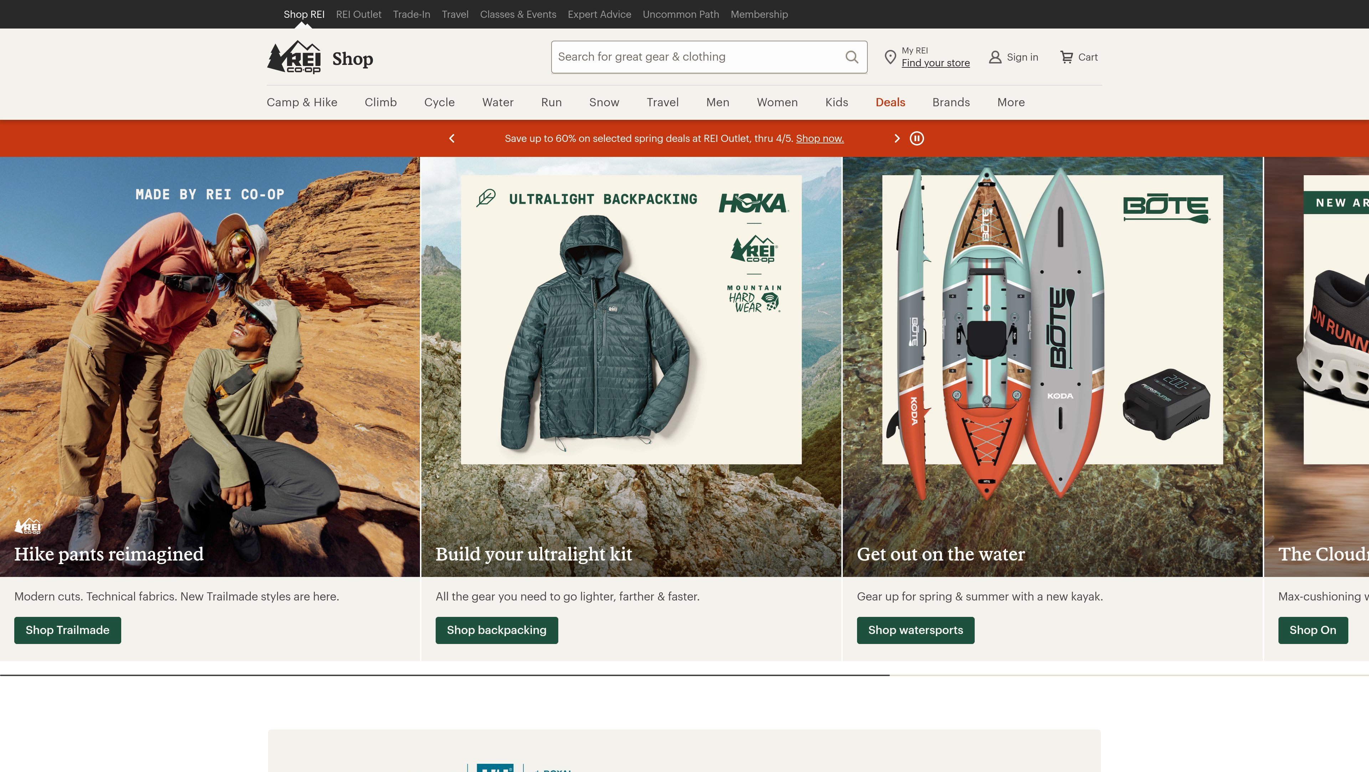Open the Water menu
The height and width of the screenshot is (772, 1369).
498,102
